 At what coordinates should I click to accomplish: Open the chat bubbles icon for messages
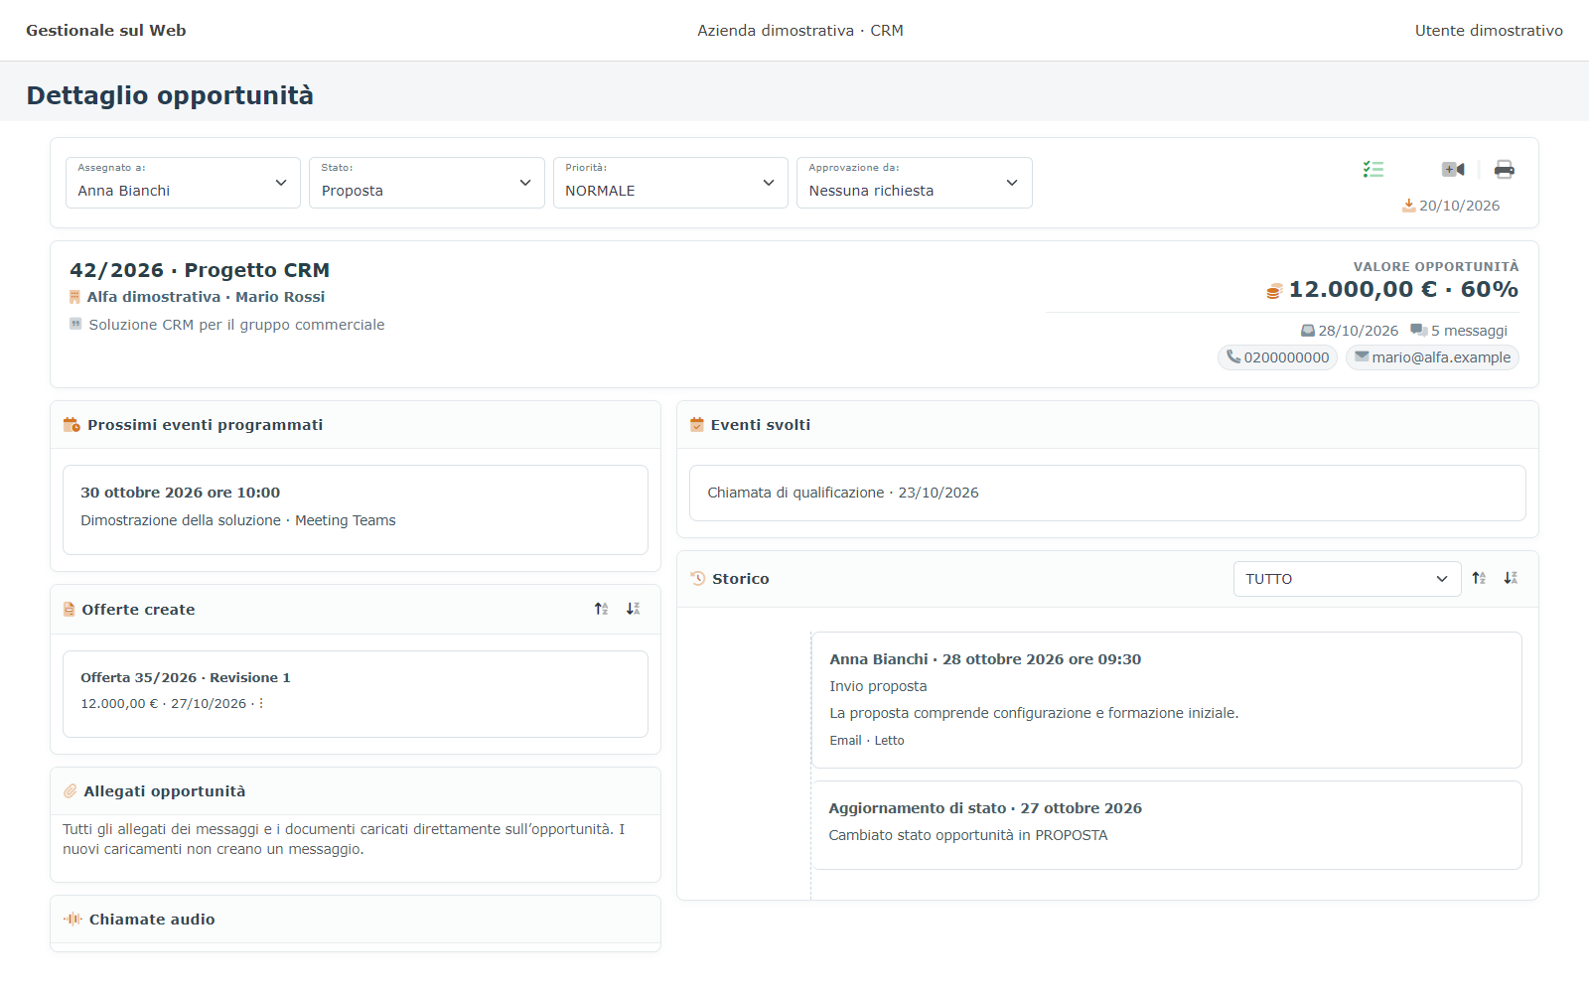point(1419,331)
